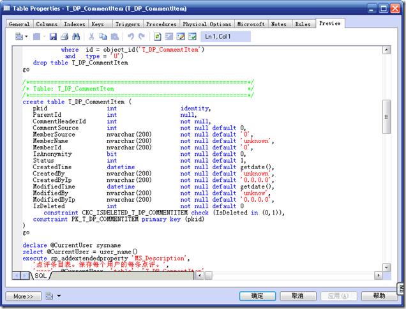Select the Preview tab
The height and width of the screenshot is (309, 406).
(x=330, y=24)
